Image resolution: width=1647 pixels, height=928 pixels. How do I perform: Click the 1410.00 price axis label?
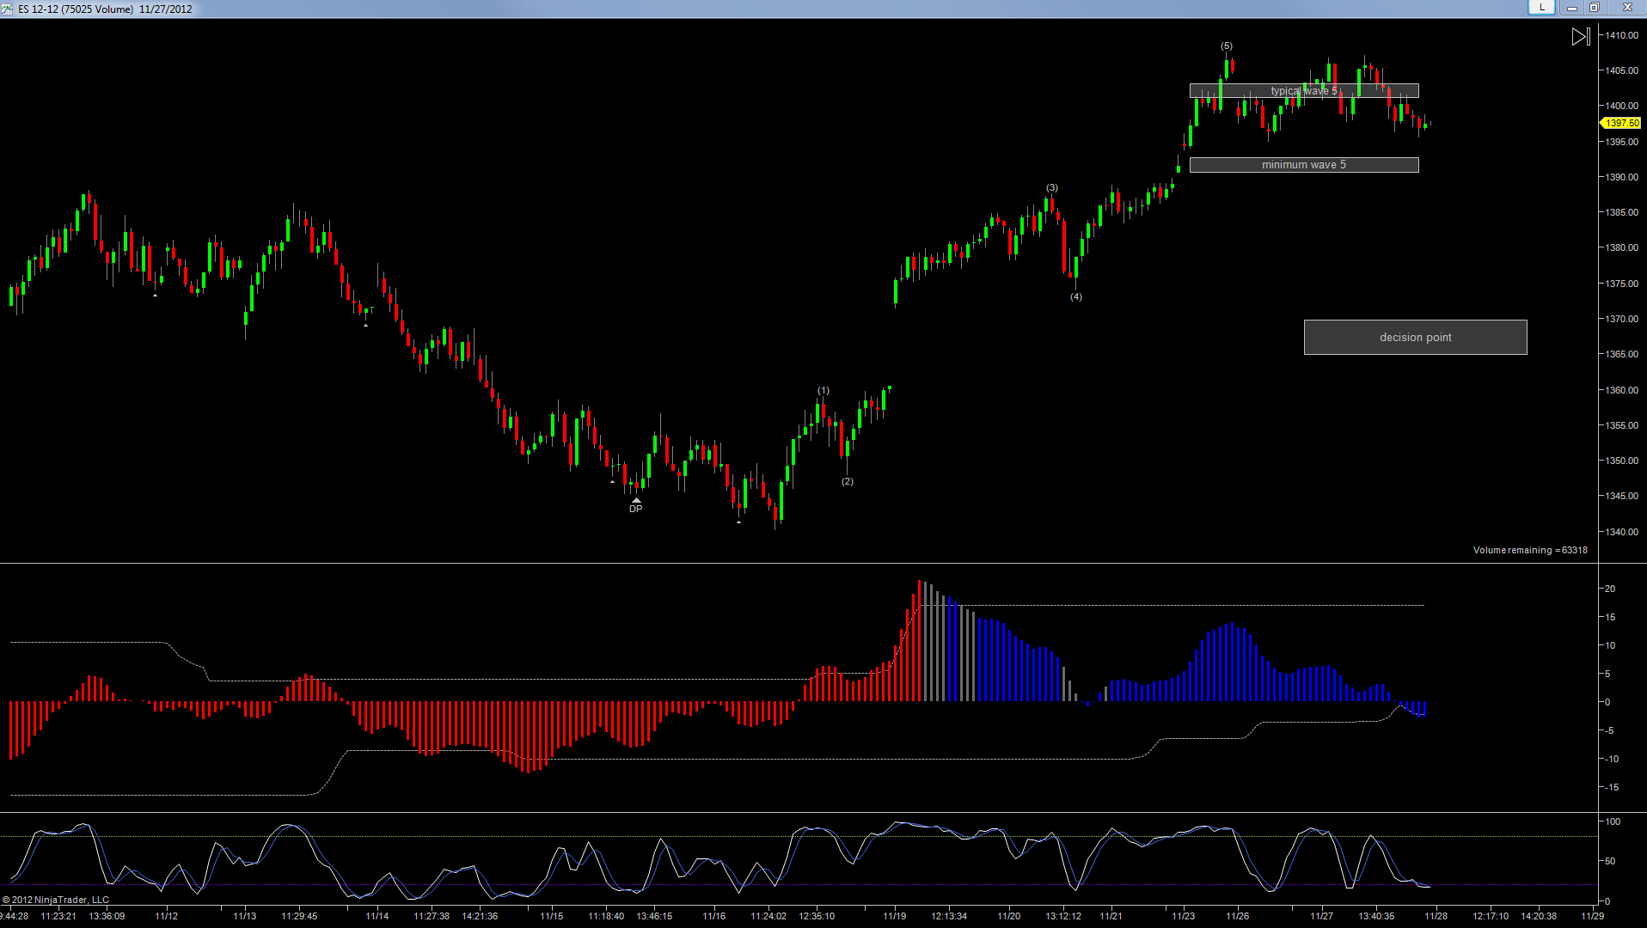1622,36
